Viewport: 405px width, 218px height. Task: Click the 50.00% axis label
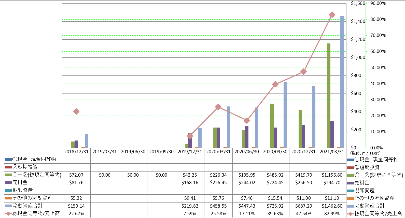click(x=378, y=68)
